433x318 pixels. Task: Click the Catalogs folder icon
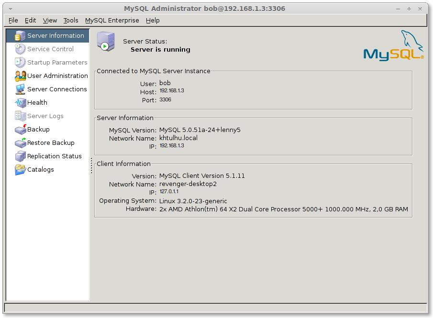pos(20,169)
